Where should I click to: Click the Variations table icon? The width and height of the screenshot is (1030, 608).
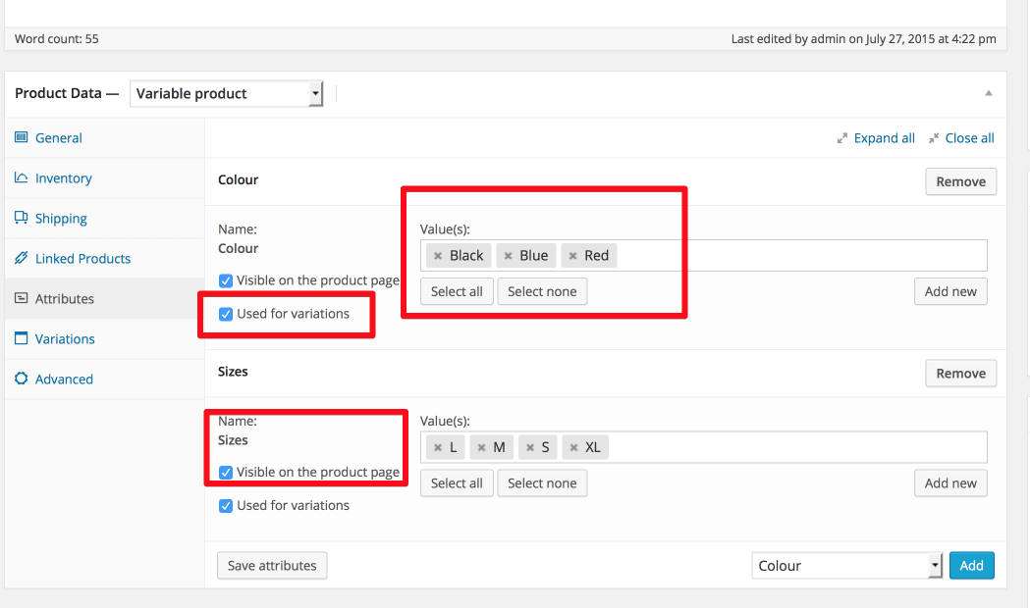pos(21,338)
